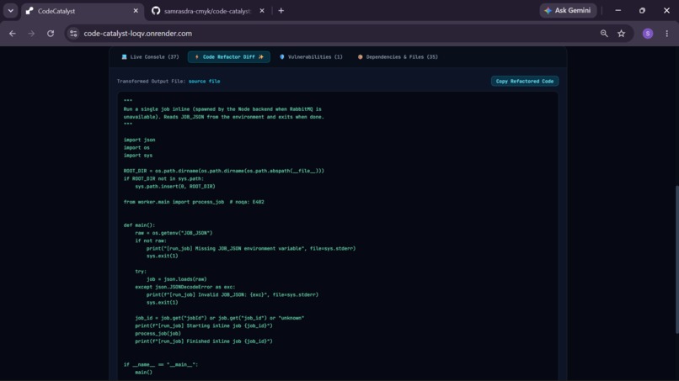The image size is (679, 381).
Task: Click the 'from worker.main import process_job' line
Action: pyautogui.click(x=194, y=202)
